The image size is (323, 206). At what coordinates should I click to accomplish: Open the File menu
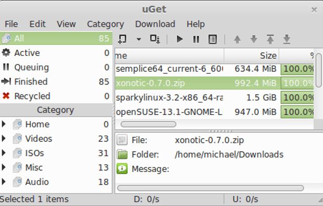(x=11, y=24)
